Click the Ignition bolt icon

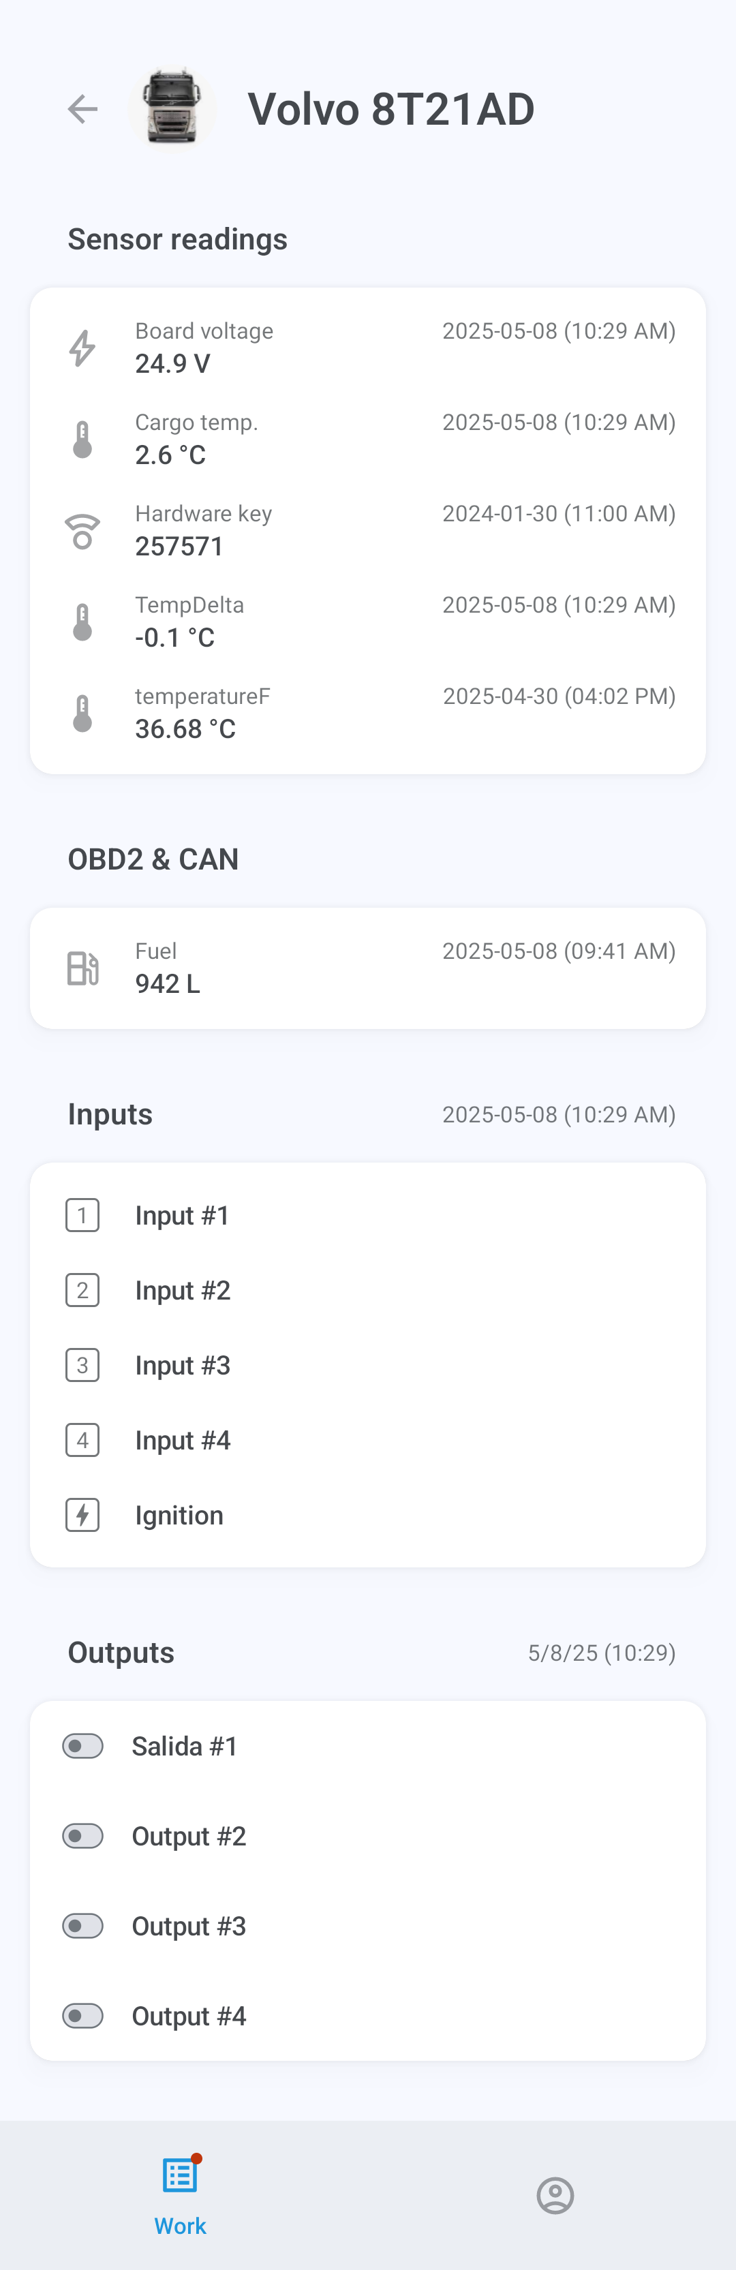click(x=83, y=1516)
